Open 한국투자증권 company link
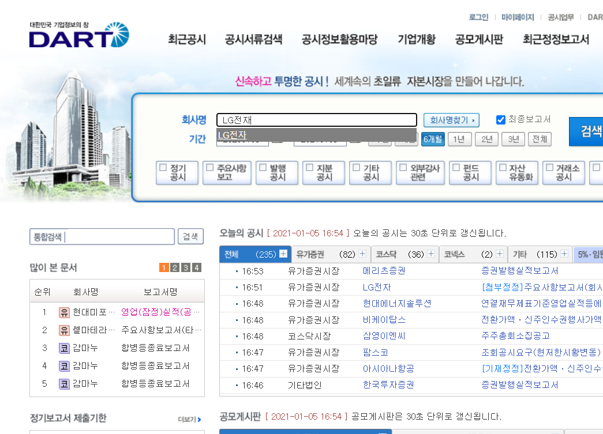The width and height of the screenshot is (603, 434). pos(388,385)
